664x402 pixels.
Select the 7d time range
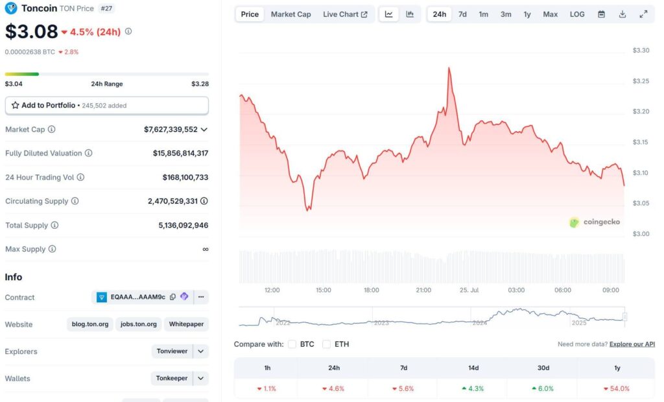[462, 14]
